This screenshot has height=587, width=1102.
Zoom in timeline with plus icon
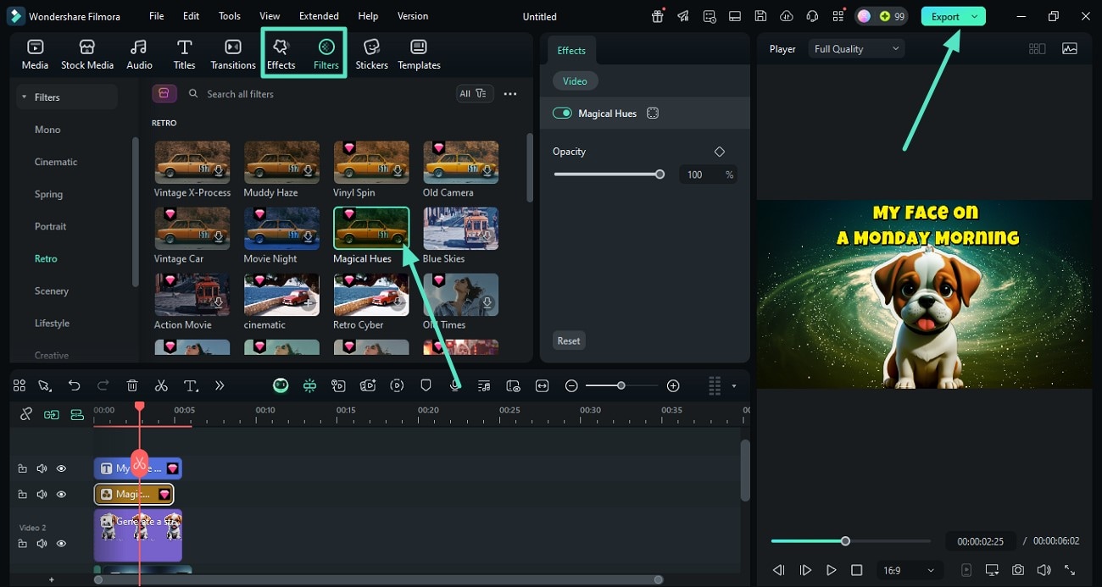673,385
